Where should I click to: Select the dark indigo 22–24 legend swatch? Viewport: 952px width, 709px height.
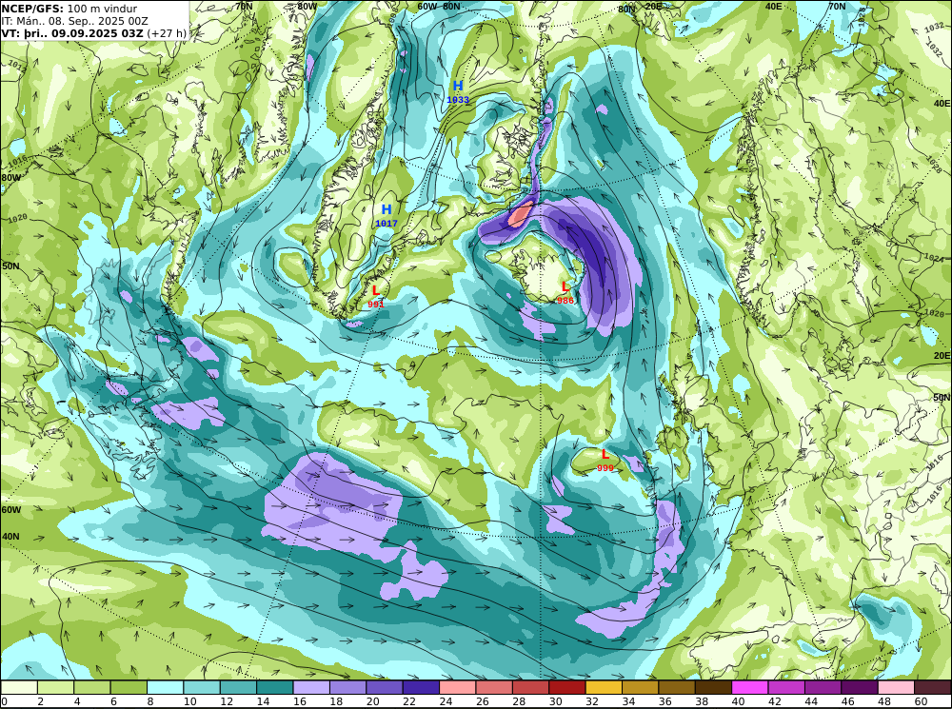click(x=422, y=687)
